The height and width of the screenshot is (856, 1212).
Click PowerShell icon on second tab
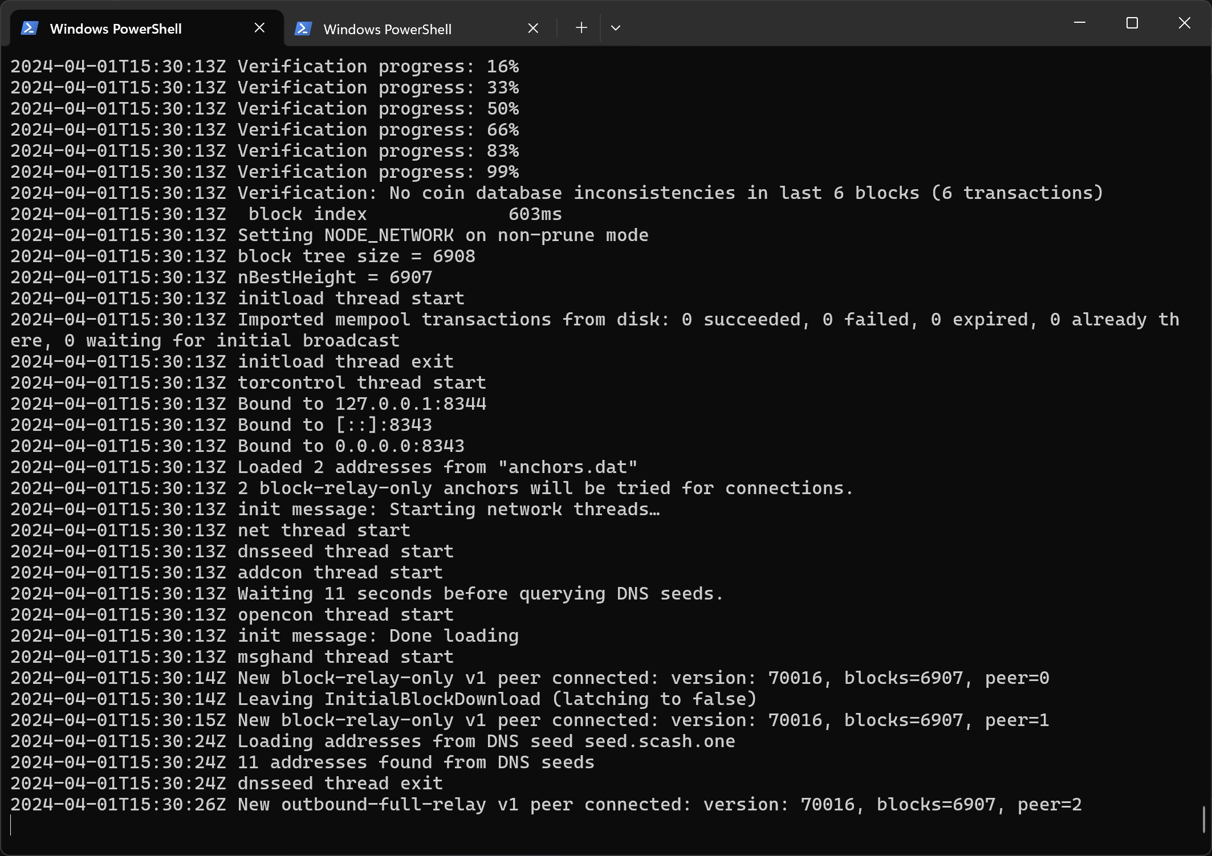[x=303, y=28]
